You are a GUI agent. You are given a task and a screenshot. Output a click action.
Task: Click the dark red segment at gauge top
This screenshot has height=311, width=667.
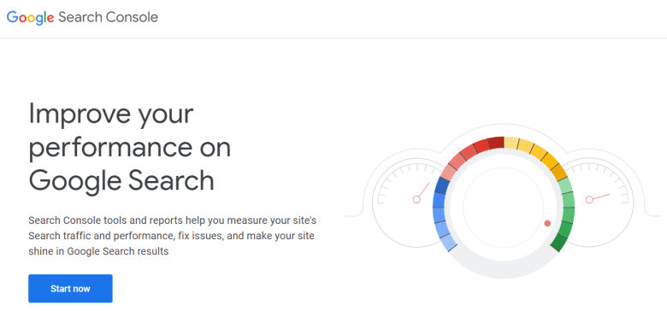pos(496,143)
